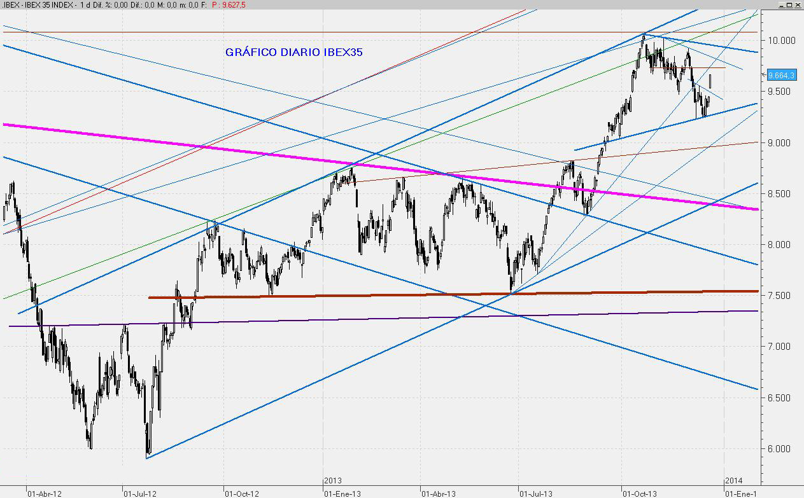Screen dimensions: 804x498
Task: Maximize the IBEX 35 chart window
Action: 789,4
